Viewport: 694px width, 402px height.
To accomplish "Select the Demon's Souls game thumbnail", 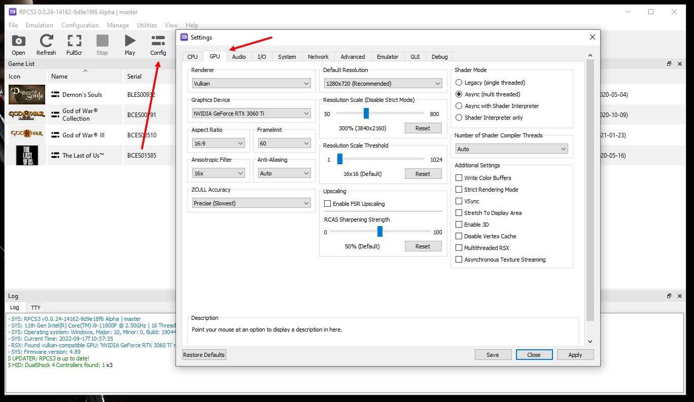I will 27,95.
